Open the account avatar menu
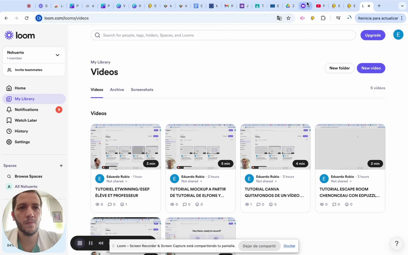The height and width of the screenshot is (255, 408). [398, 35]
